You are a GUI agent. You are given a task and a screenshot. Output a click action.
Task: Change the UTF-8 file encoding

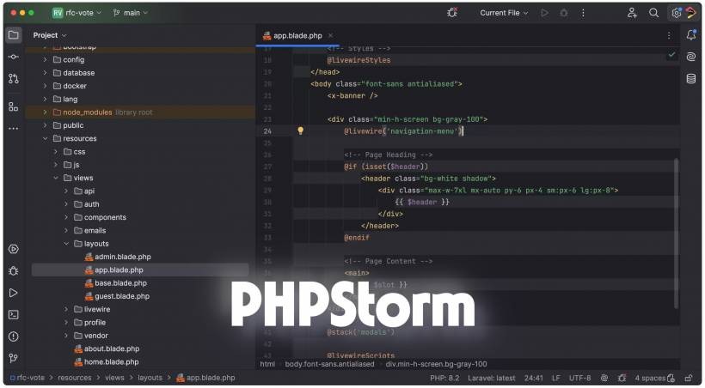580,378
